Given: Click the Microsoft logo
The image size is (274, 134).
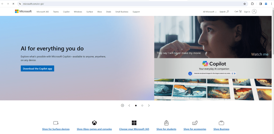Looking at the screenshot, I should 23,11.
